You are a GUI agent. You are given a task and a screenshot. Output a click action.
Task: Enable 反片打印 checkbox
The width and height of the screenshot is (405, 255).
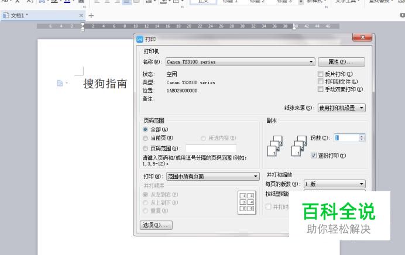click(321, 74)
